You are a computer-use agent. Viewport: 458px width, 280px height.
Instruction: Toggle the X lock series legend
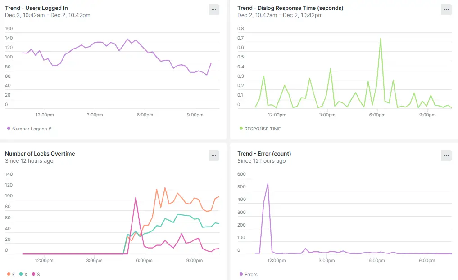tap(23, 274)
